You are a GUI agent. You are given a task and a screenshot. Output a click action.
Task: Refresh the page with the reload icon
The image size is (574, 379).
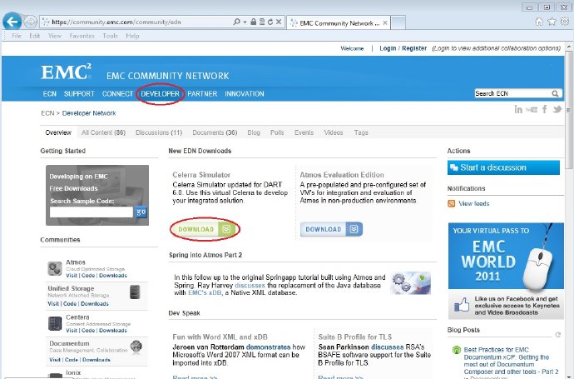click(x=270, y=22)
